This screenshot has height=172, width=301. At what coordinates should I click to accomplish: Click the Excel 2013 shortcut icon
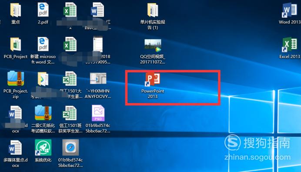click(290, 45)
